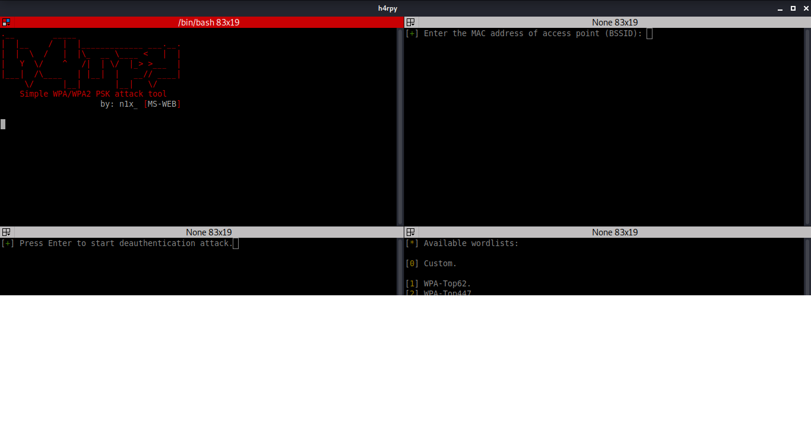The image size is (811, 437).
Task: Click title bar above the deauthentication prompt
Action: click(208, 232)
